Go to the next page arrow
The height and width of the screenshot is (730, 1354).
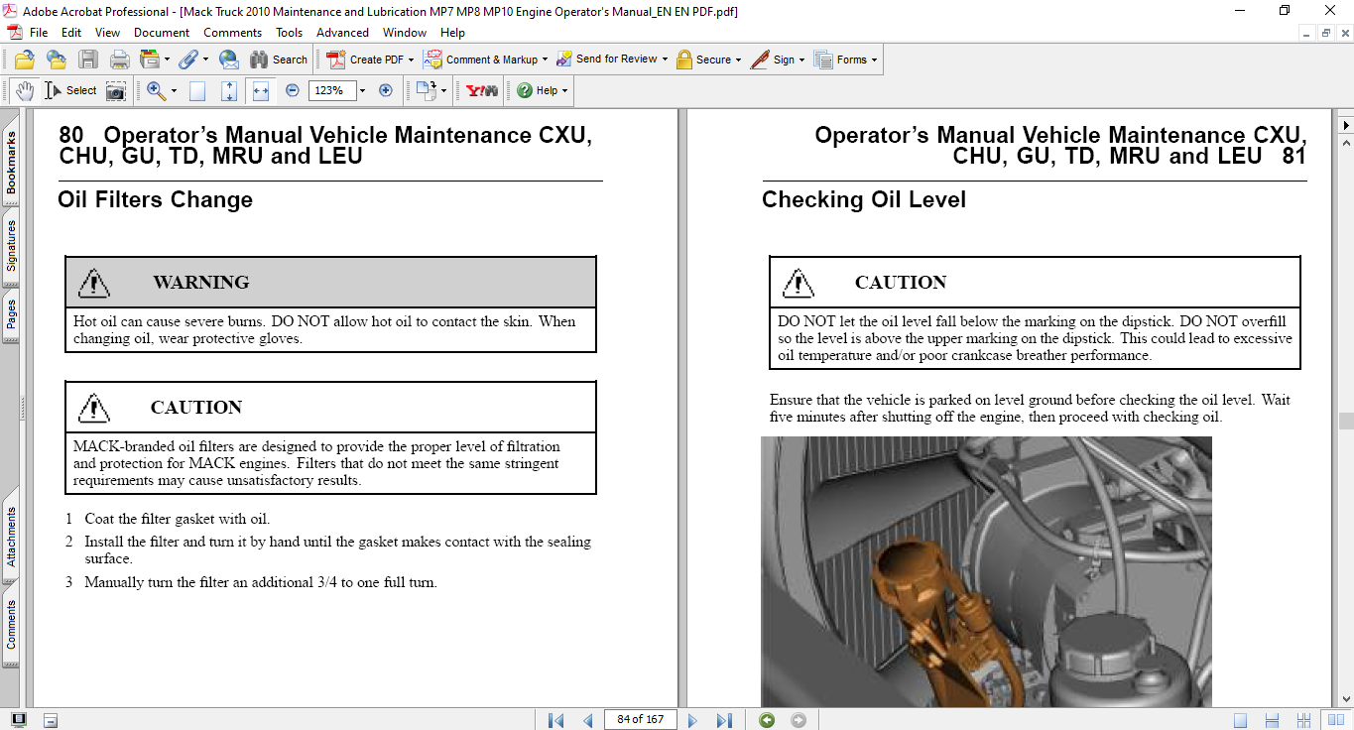click(692, 720)
